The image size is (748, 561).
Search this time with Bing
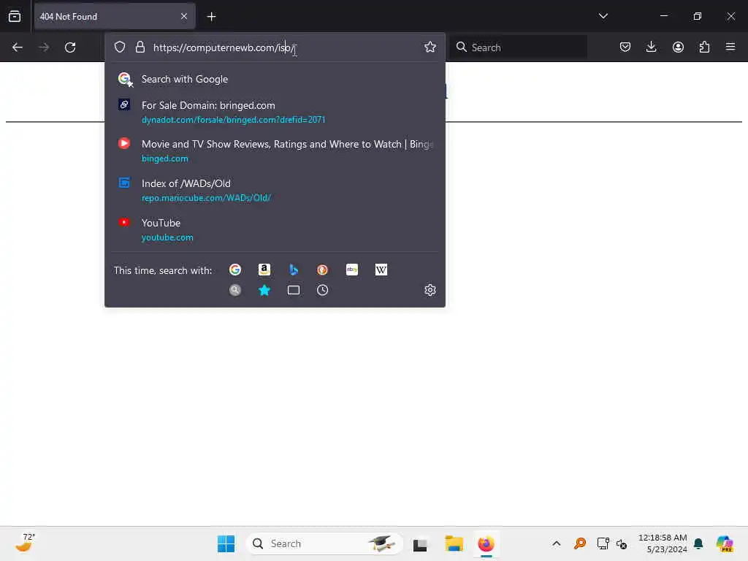tap(294, 270)
